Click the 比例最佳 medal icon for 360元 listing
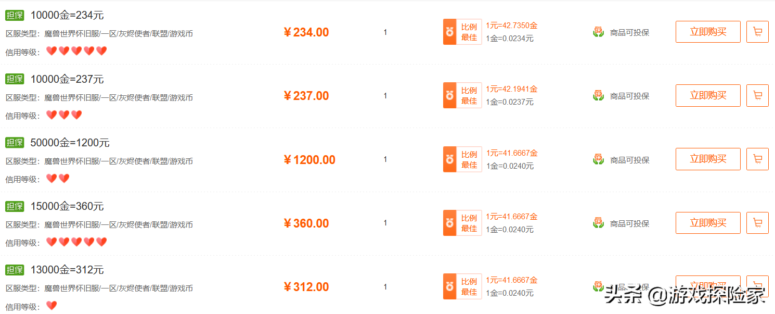Image resolution: width=775 pixels, height=314 pixels. (449, 223)
